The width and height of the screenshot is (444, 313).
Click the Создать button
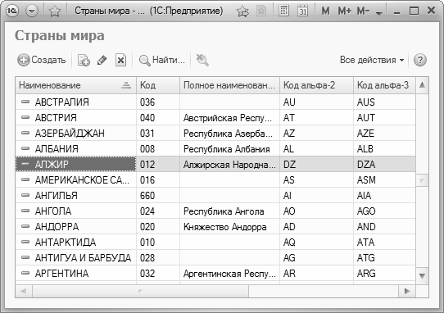(41, 60)
